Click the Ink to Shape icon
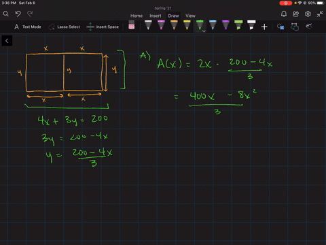The height and width of the screenshot is (245, 326). click(295, 27)
